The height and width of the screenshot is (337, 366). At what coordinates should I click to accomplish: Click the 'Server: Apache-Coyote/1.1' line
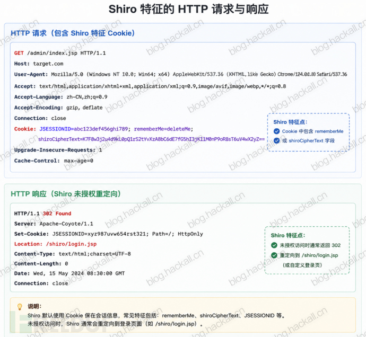pyautogui.click(x=54, y=224)
